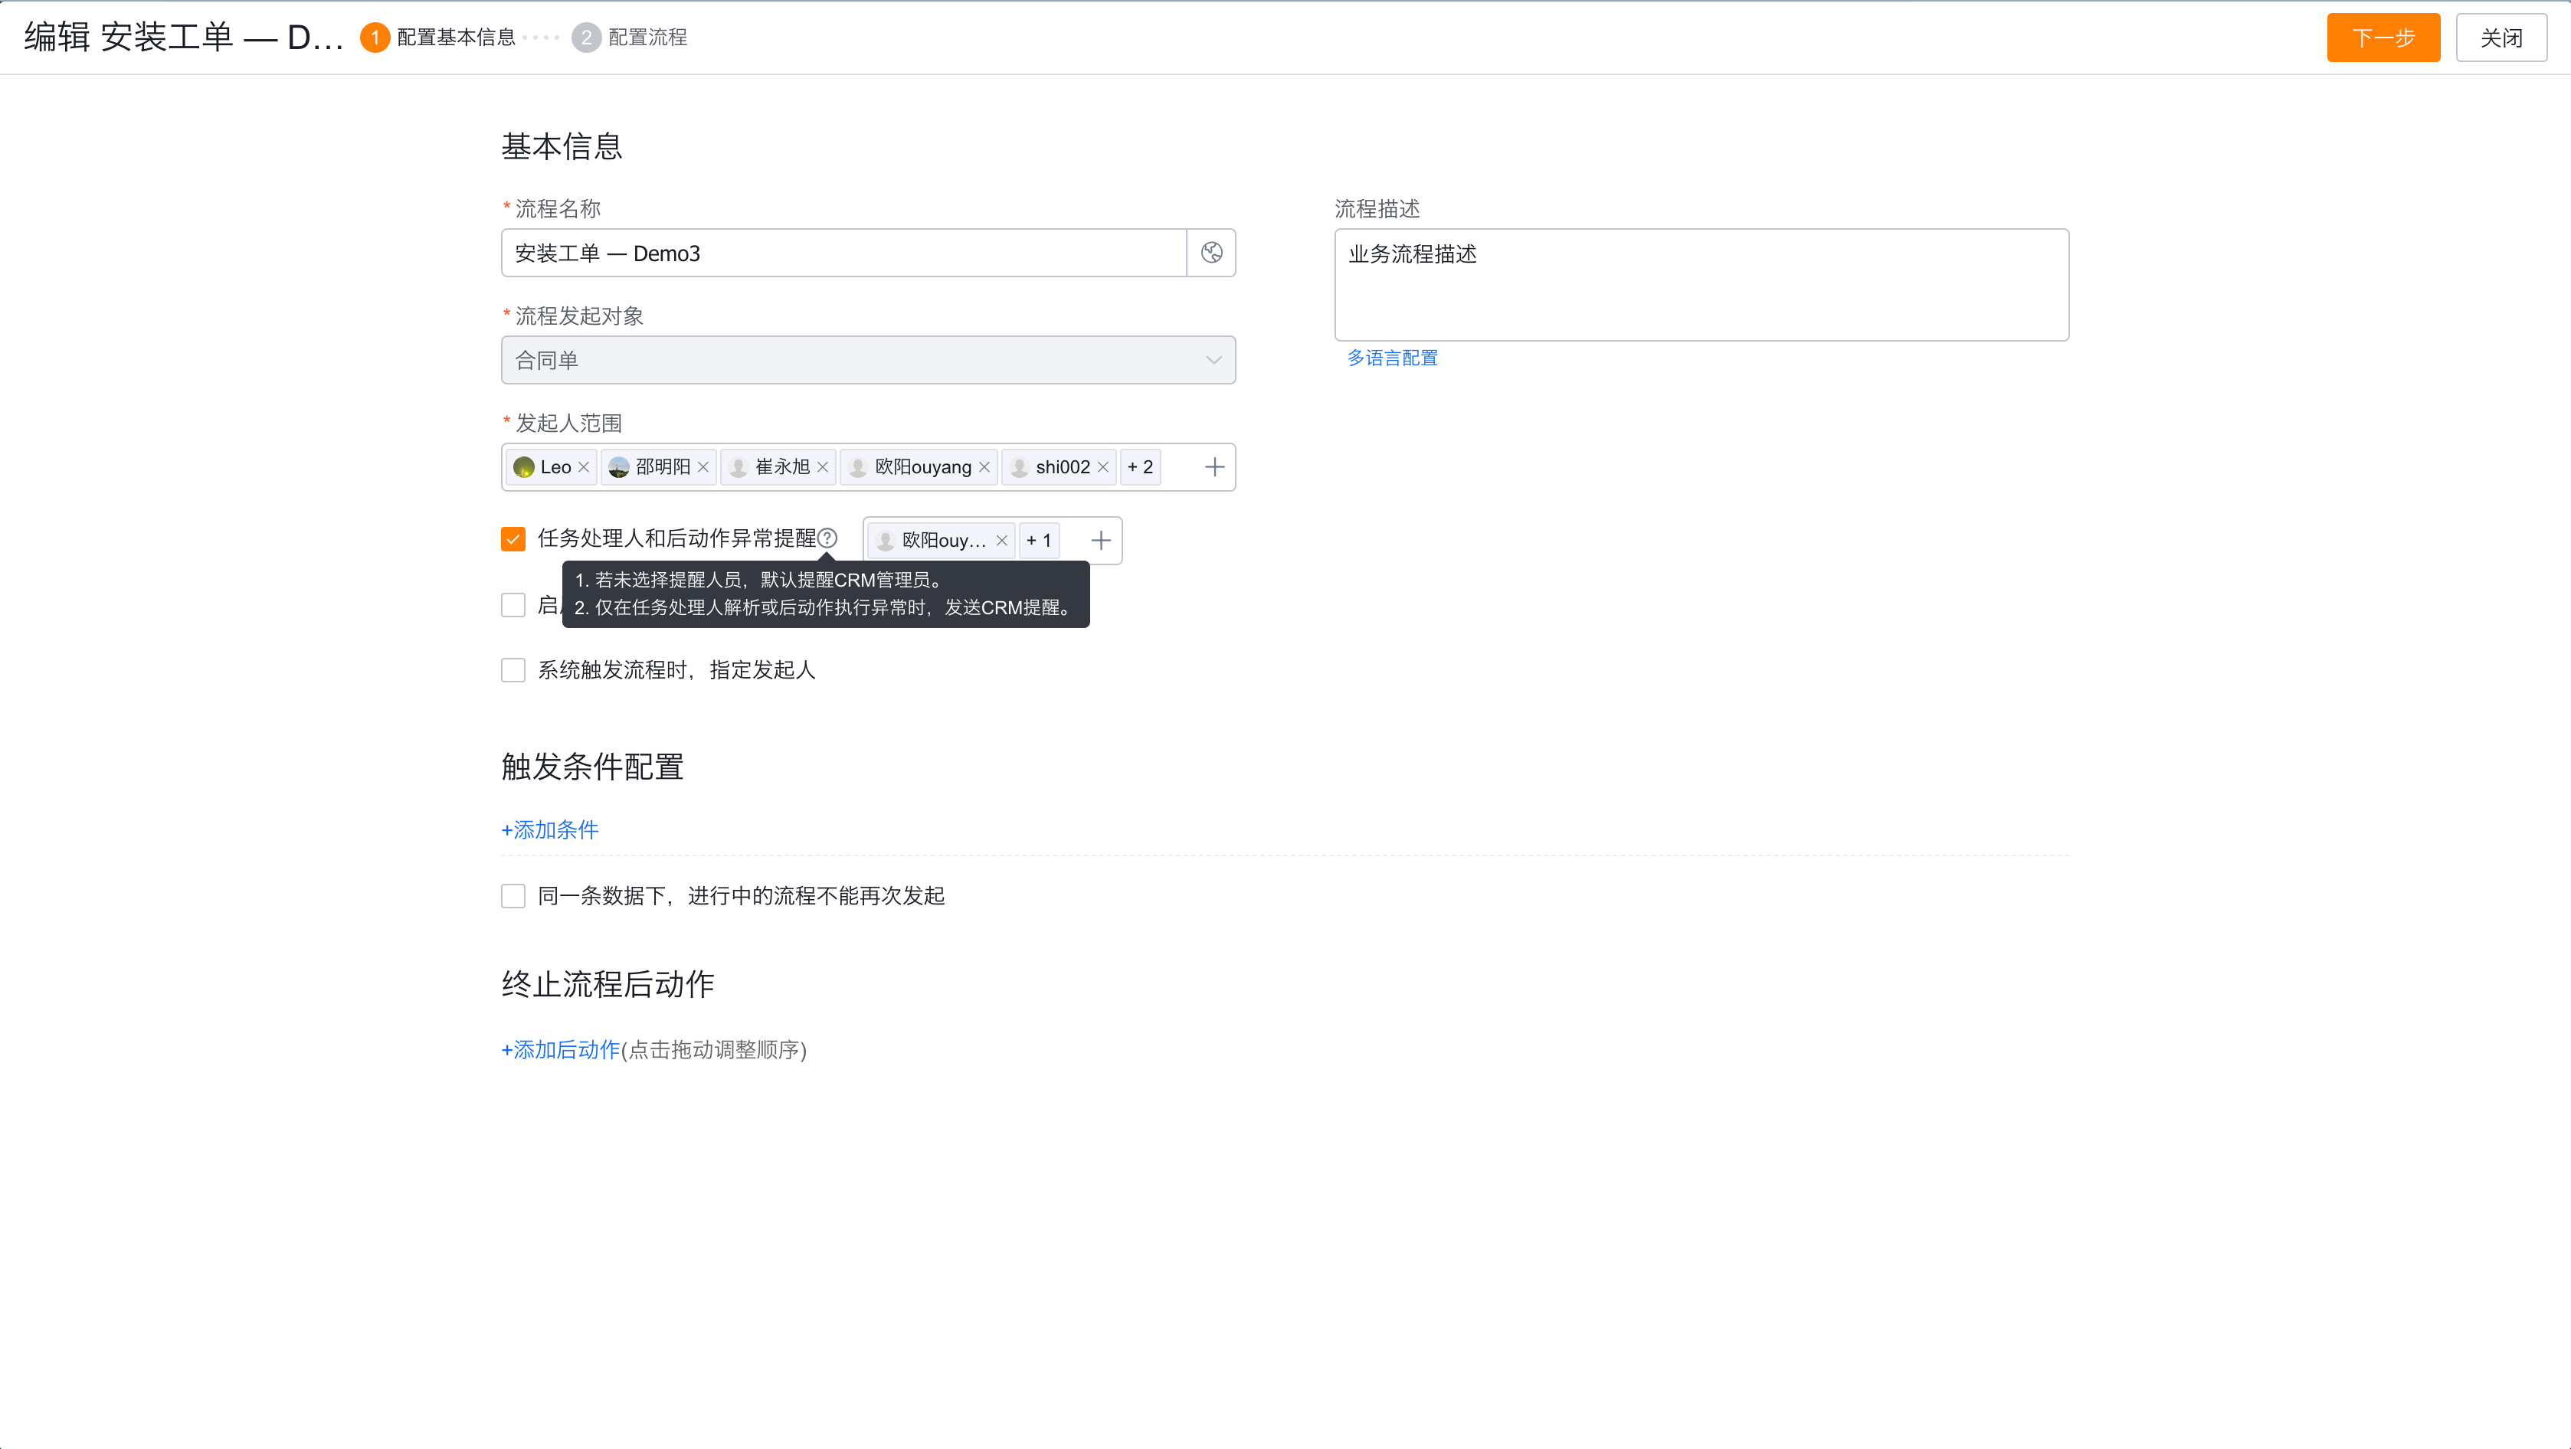
Task: Remove shi002 tag from initiator range
Action: point(1103,467)
